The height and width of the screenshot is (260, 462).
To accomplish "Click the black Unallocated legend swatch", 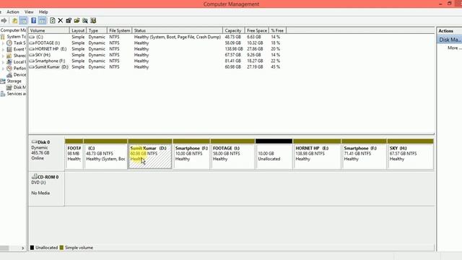I will (32, 248).
